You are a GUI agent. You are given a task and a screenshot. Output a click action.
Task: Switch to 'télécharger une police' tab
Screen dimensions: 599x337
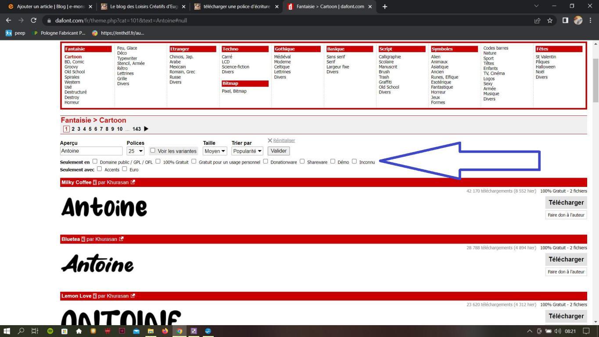[x=236, y=7]
